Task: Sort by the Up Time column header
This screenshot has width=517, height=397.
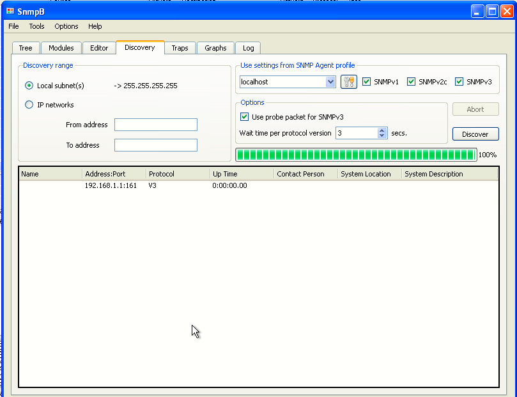Action: (x=242, y=174)
